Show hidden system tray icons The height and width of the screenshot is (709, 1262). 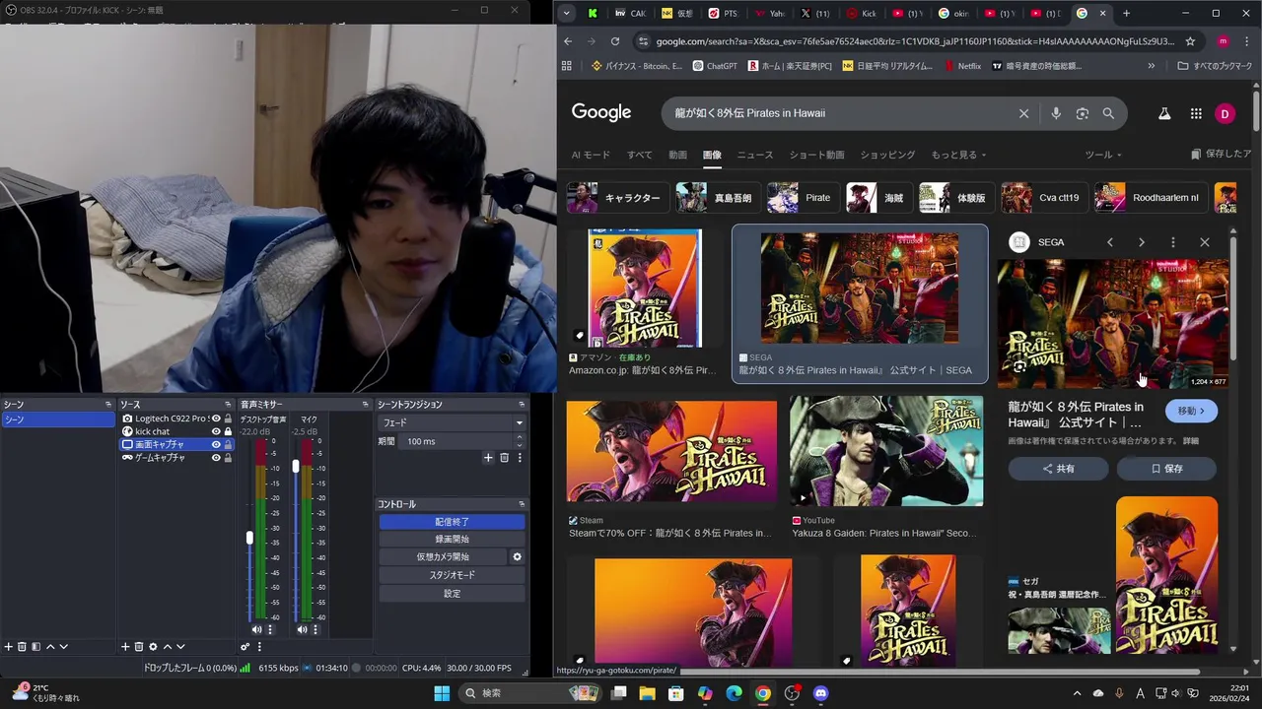coord(1076,693)
